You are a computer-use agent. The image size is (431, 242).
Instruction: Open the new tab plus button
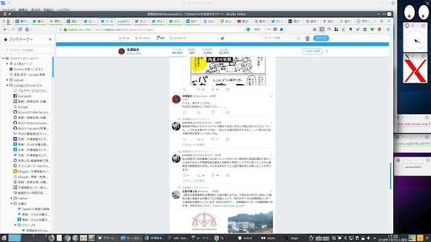point(382,21)
